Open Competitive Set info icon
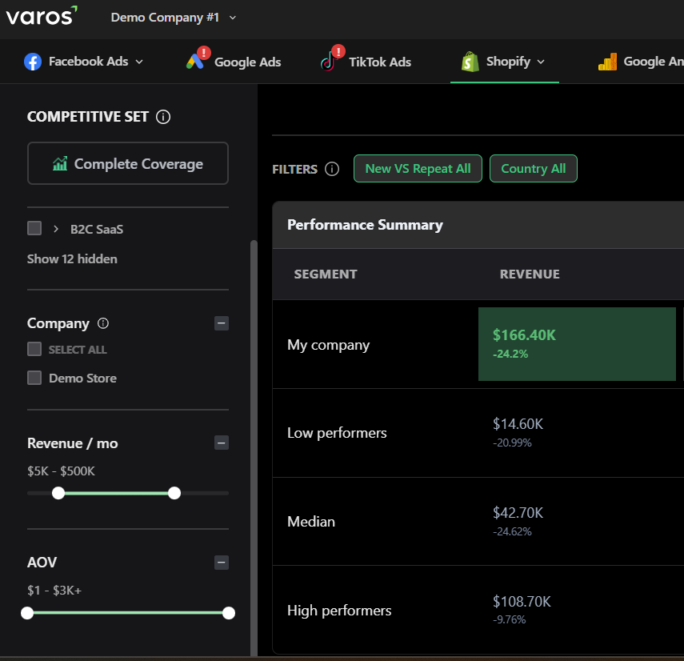The height and width of the screenshot is (661, 684). [163, 117]
